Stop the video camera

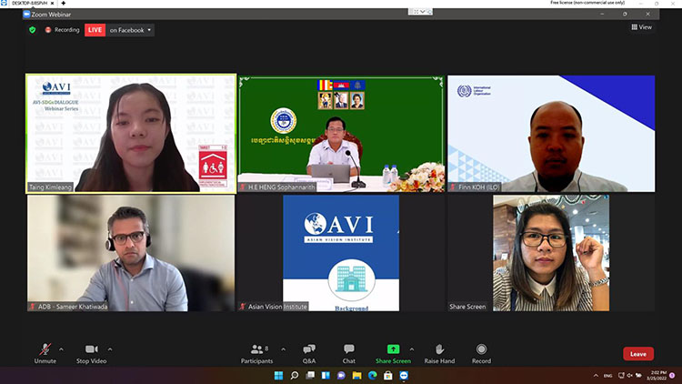91,350
